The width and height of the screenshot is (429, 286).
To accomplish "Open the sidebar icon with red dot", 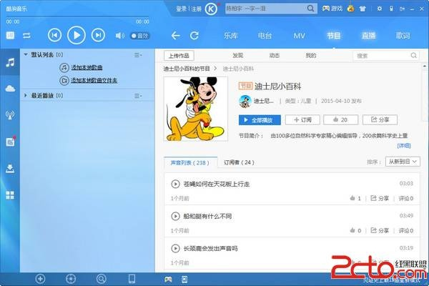I will [x=11, y=142].
